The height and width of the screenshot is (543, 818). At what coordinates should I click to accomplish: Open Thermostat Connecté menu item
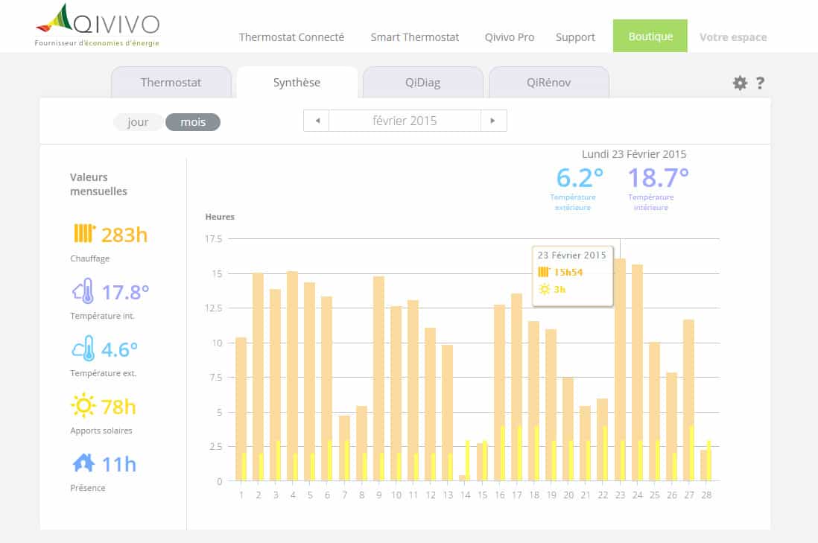[x=291, y=37]
